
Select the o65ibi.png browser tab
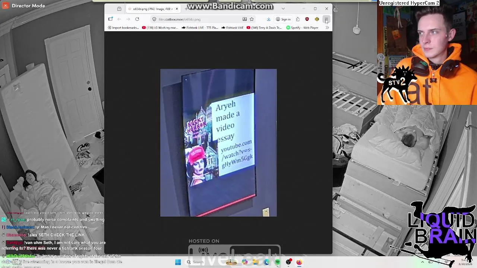tap(154, 9)
